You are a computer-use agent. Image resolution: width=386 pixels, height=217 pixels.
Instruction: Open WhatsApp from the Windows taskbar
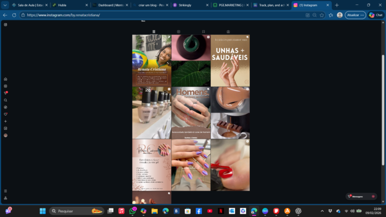(133, 211)
